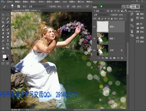Viewport: 146px width, 111px height.
Task: Open the foreground color picker
Action: click(x=4, y=56)
